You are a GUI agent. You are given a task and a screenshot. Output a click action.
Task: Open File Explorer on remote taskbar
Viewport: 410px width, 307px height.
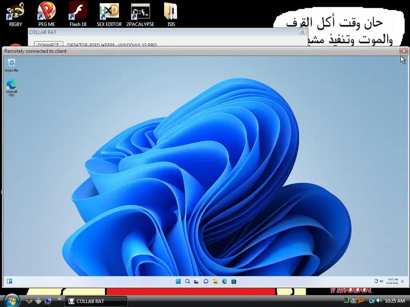(215, 281)
